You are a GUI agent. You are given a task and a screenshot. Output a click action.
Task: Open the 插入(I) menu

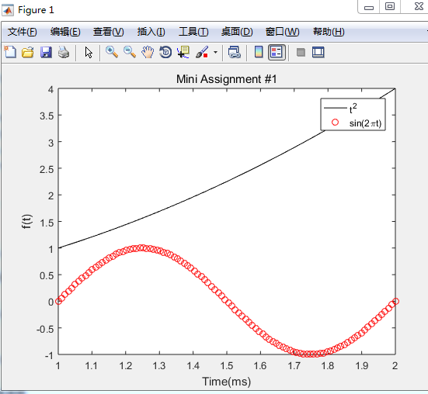click(x=151, y=32)
